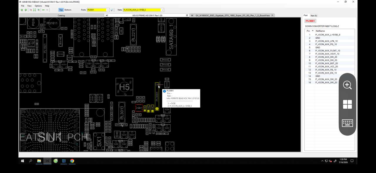Switch to the Bottom board side
Viewport: 376px width, 173px height.
[68, 10]
